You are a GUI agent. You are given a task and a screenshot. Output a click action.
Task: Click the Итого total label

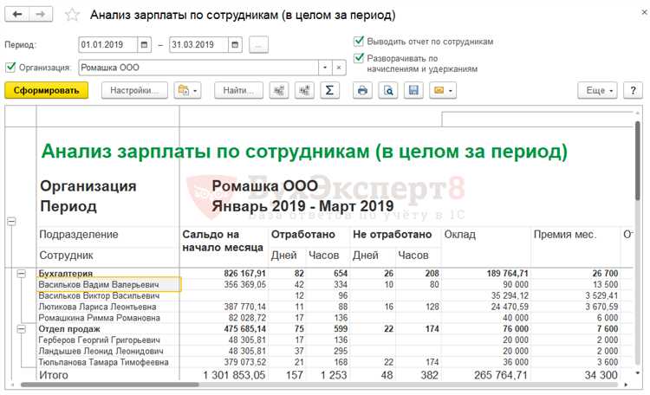(x=54, y=375)
